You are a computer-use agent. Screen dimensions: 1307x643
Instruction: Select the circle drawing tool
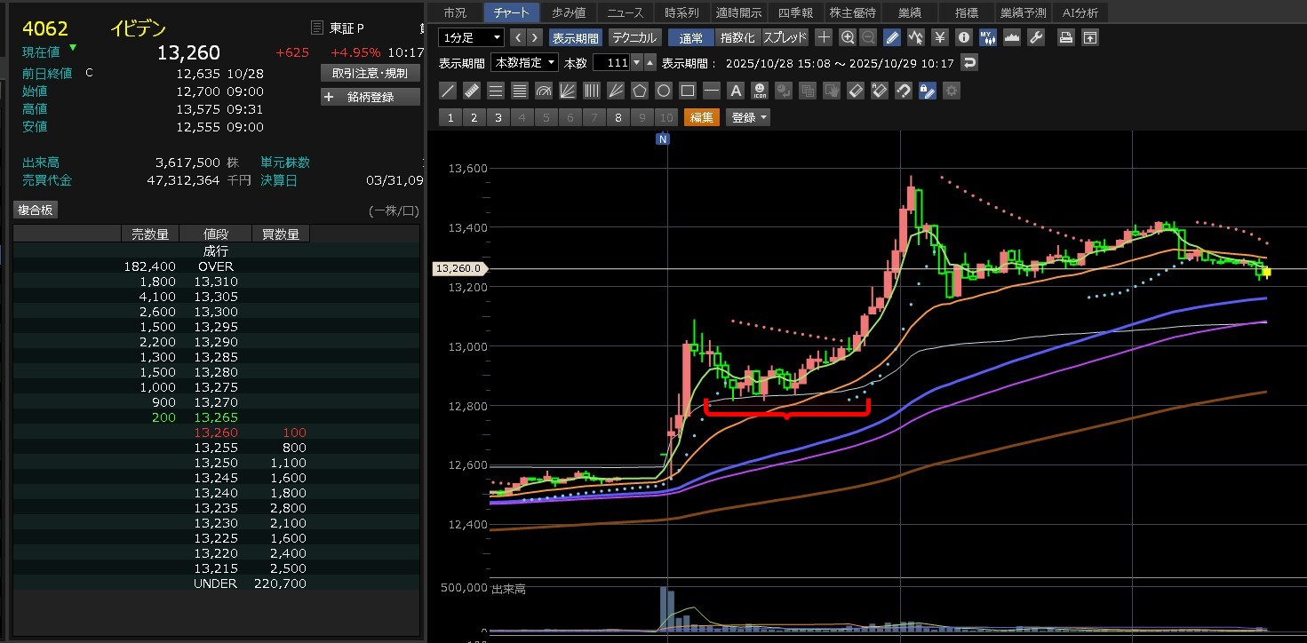[664, 91]
